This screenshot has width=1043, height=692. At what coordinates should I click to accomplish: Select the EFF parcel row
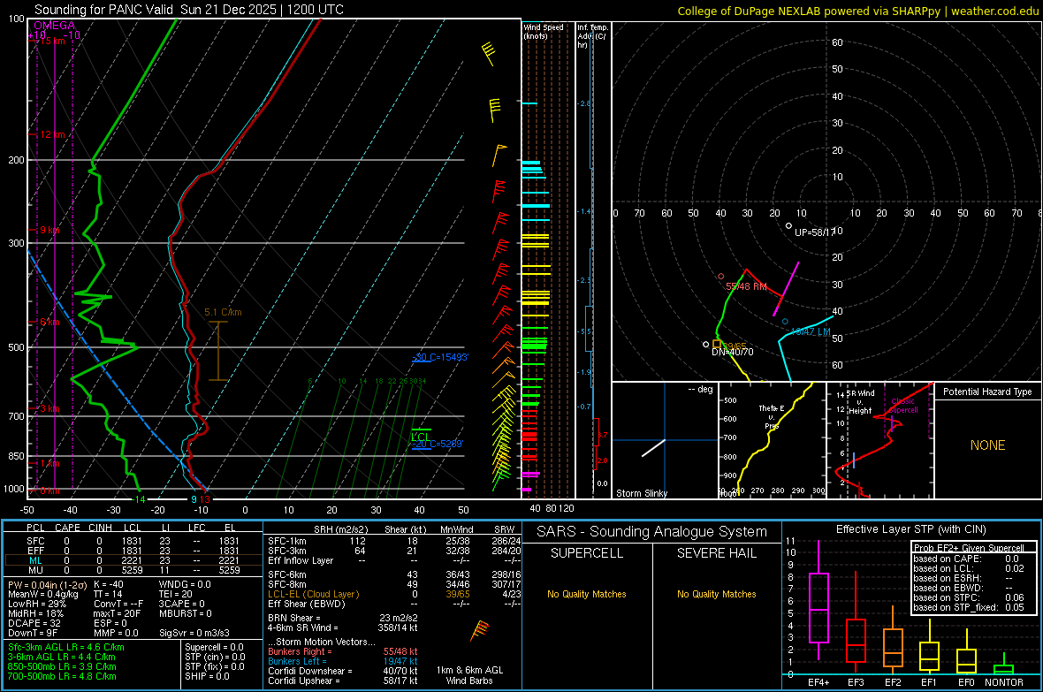point(133,551)
